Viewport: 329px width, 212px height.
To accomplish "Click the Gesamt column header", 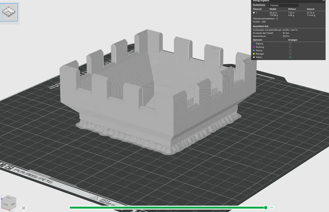I will click(x=311, y=9).
